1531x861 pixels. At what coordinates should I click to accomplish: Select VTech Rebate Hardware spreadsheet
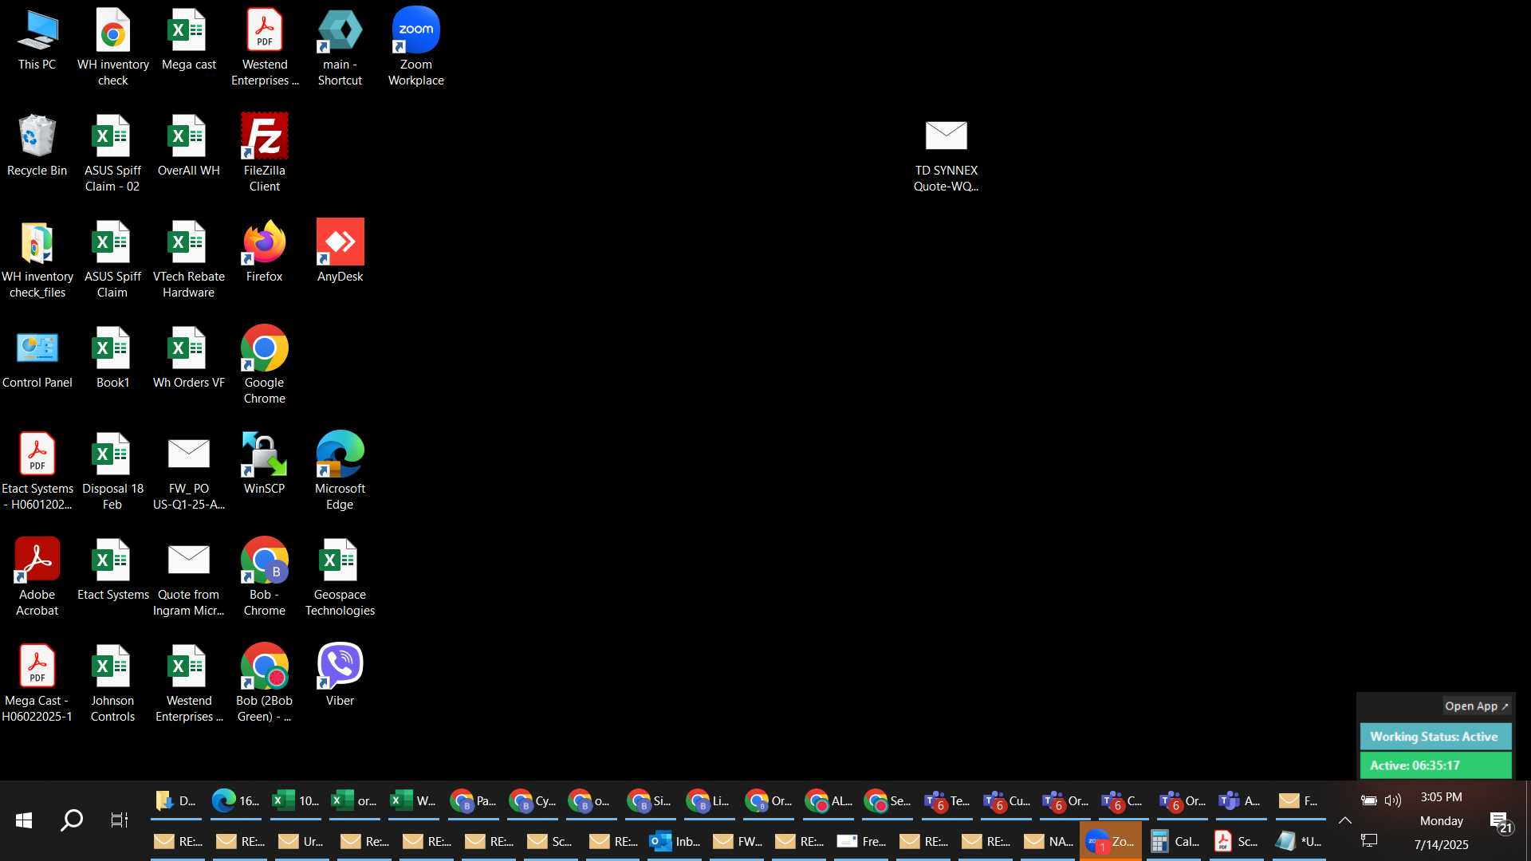coord(188,259)
